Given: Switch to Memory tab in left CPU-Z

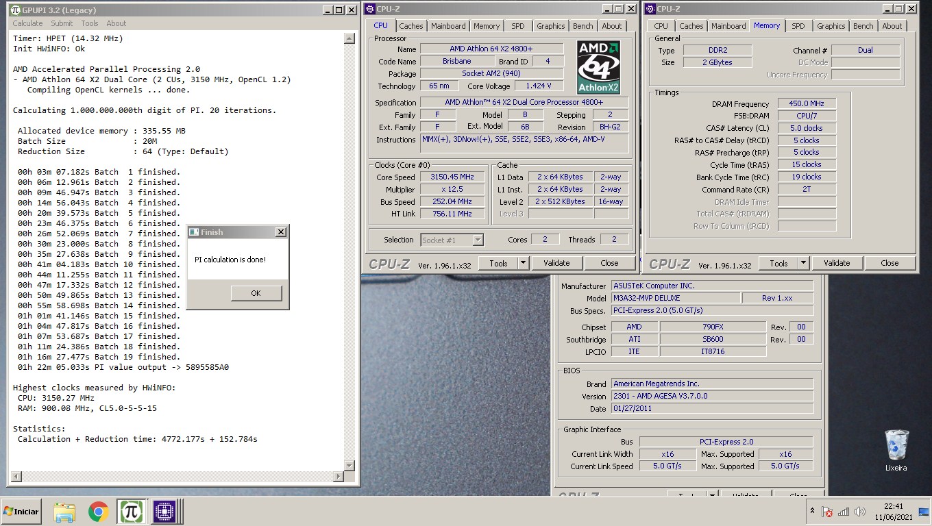Looking at the screenshot, I should coord(487,26).
